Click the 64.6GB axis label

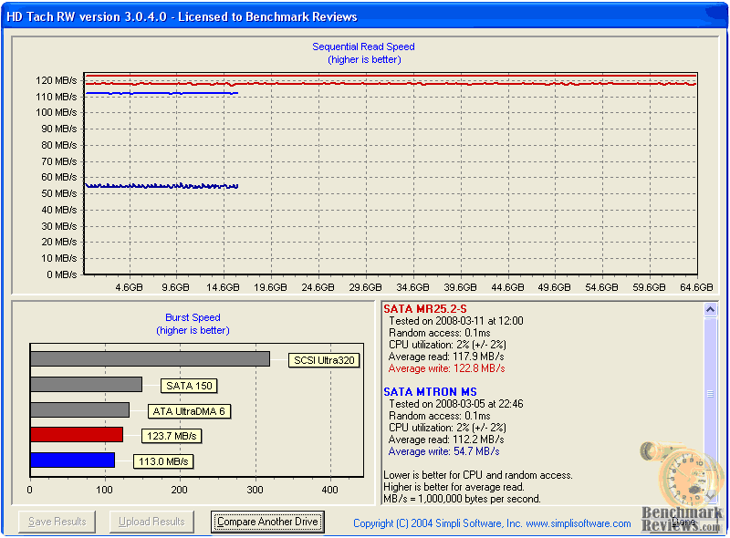click(x=696, y=287)
